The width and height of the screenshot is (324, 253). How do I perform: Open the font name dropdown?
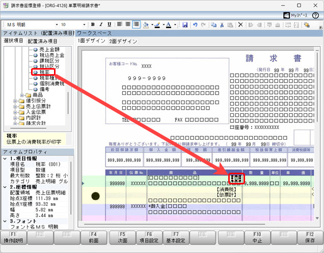(57, 25)
